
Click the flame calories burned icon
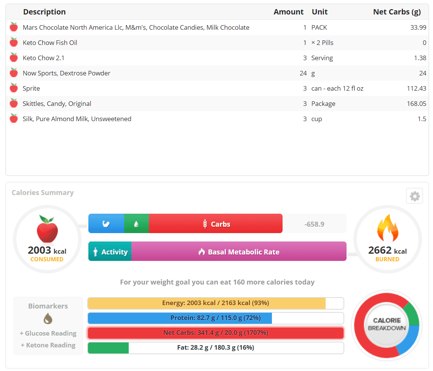coord(387,228)
